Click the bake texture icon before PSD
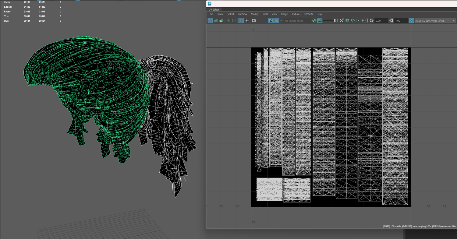The width and height of the screenshot is (457, 239). (358, 20)
